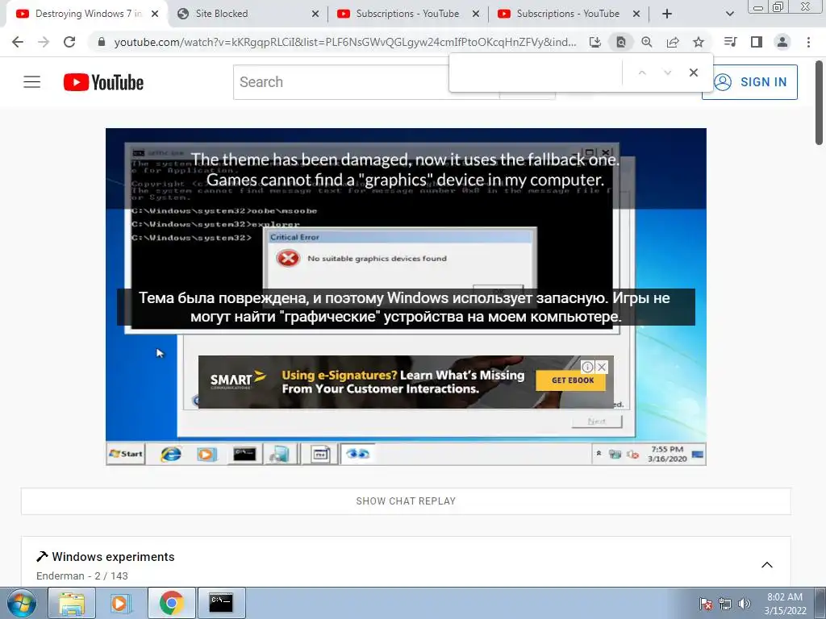
Task: Click the padlock site info icon
Action: point(102,42)
